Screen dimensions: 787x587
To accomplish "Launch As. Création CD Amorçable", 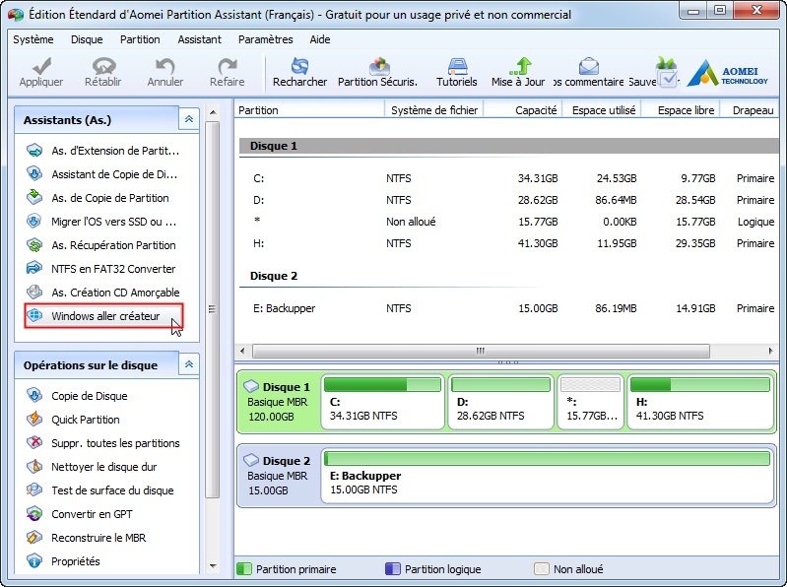I will pyautogui.click(x=102, y=292).
